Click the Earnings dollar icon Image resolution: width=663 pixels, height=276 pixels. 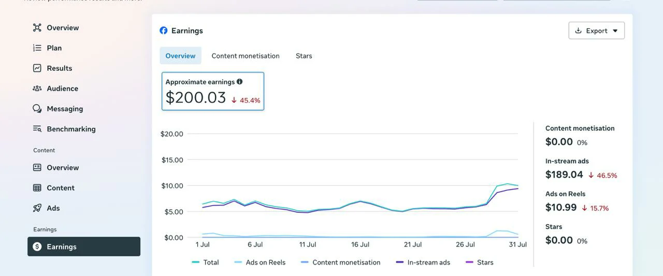point(37,246)
